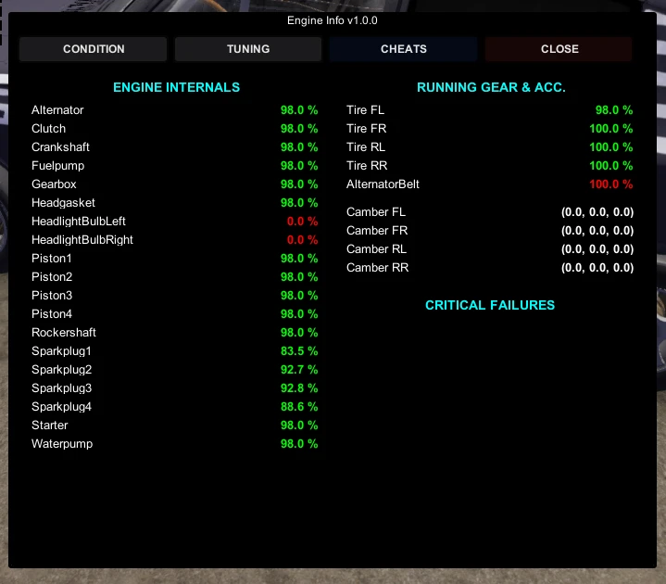This screenshot has height=584, width=666.
Task: Select the Tire FR label
Action: 366,128
